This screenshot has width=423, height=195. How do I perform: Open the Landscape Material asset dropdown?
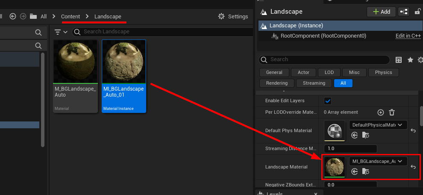(x=378, y=161)
